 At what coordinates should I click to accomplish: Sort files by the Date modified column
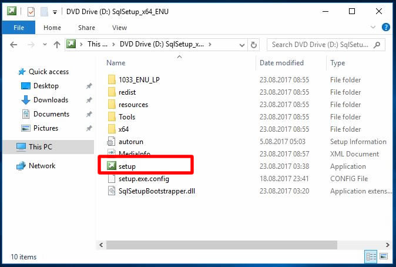pyautogui.click(x=281, y=63)
